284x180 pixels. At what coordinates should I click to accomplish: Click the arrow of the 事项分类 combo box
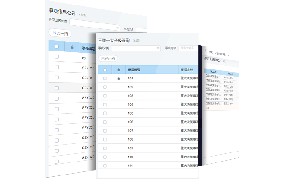pyautogui.click(x=158, y=48)
